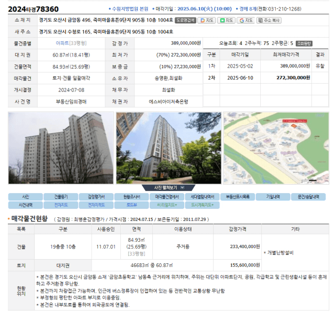
Task: Click the 토지·건물 일괄매각 cell
Action: pos(71,78)
